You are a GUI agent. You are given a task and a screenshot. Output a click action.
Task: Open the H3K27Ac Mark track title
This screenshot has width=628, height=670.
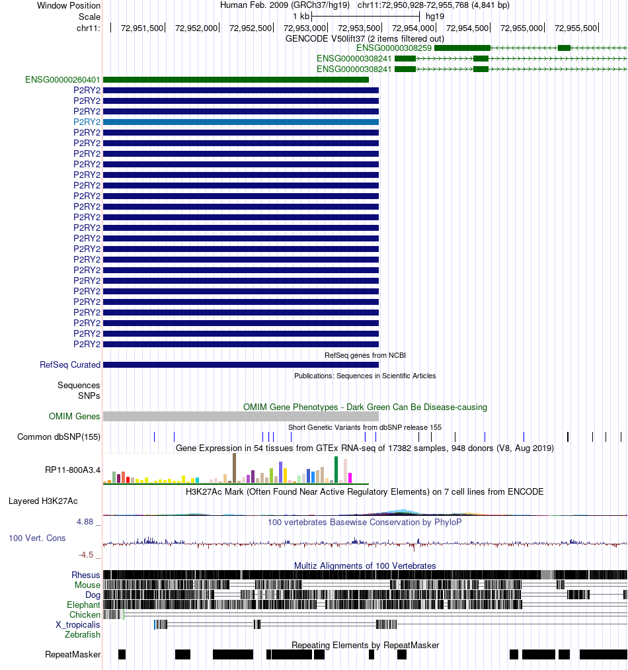(x=365, y=491)
